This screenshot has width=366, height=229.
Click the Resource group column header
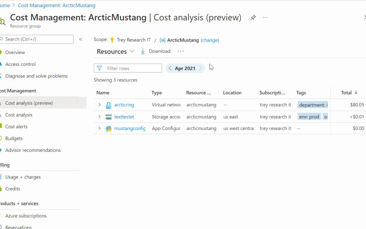click(198, 93)
